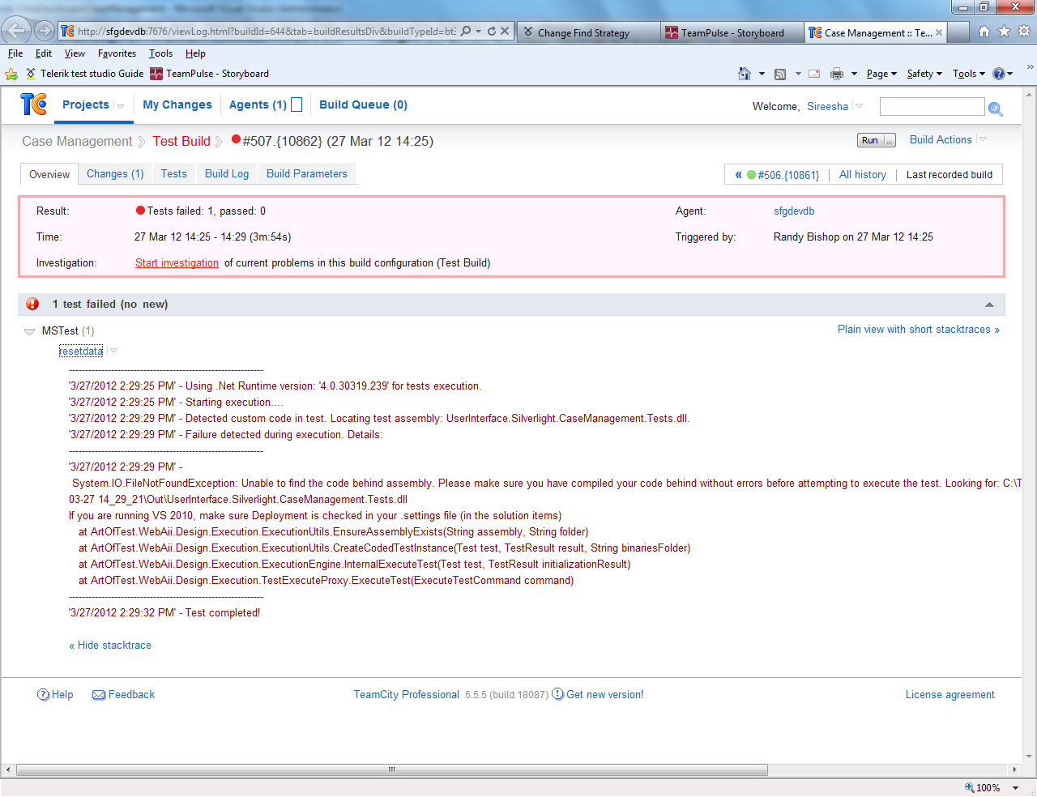Expand the user menu arrow next to Sireesha

pos(859,106)
